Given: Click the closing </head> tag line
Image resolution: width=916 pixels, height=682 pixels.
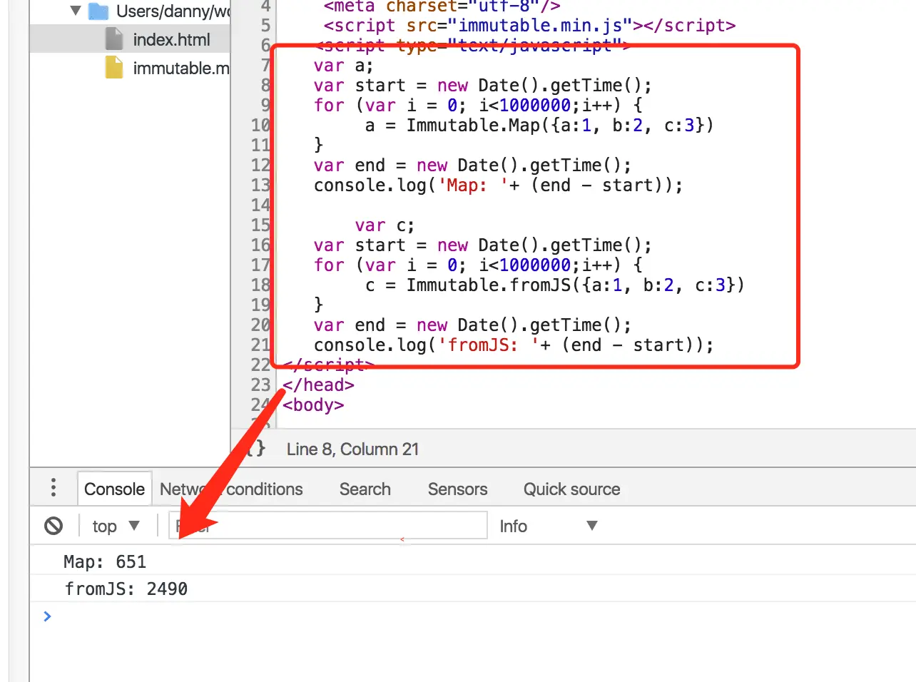Looking at the screenshot, I should (x=318, y=385).
